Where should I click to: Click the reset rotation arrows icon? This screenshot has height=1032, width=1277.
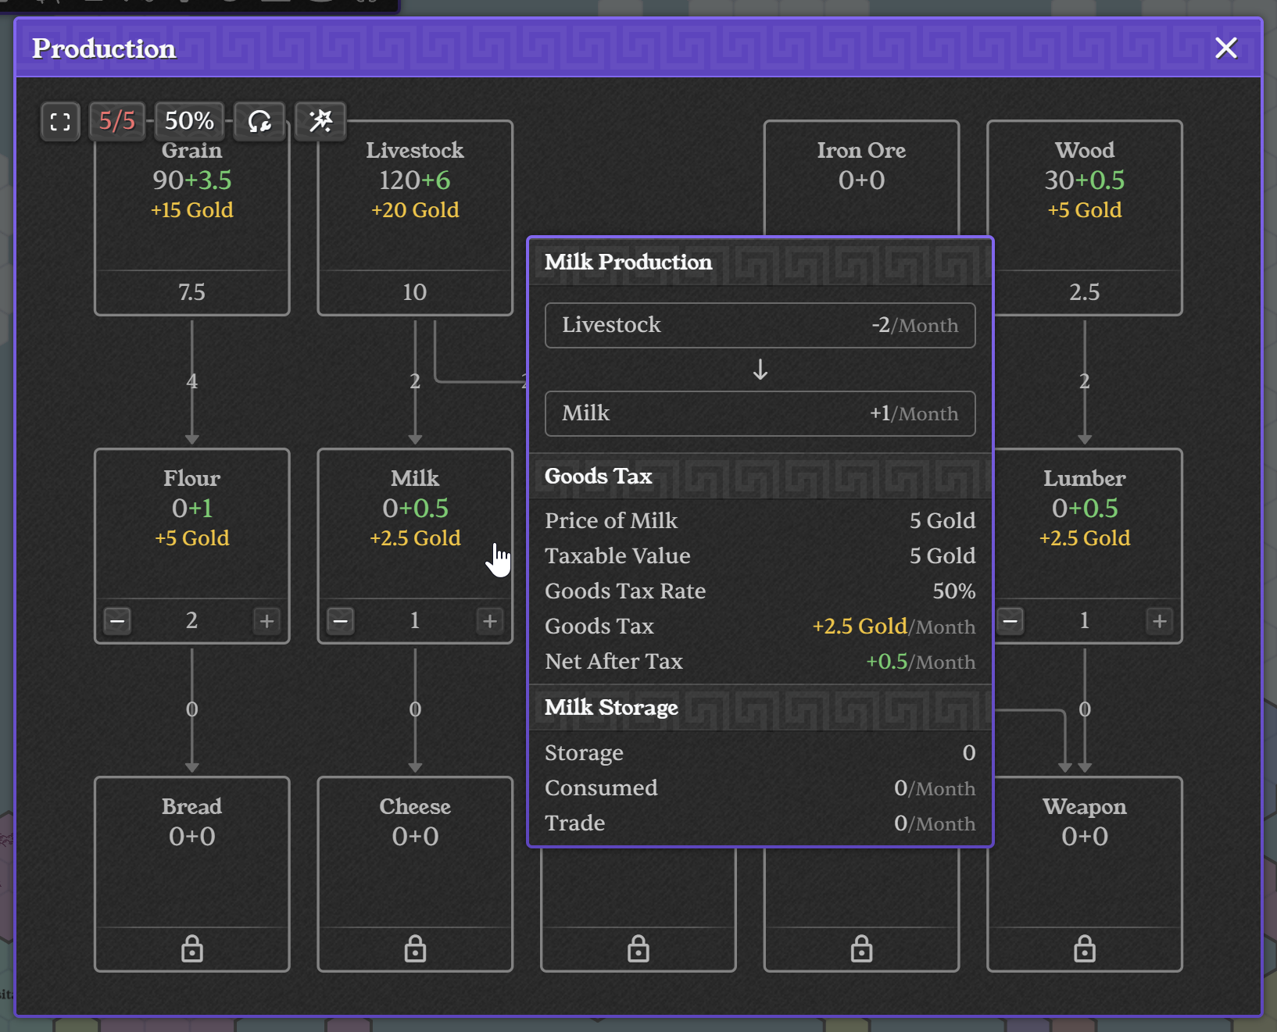pyautogui.click(x=259, y=122)
